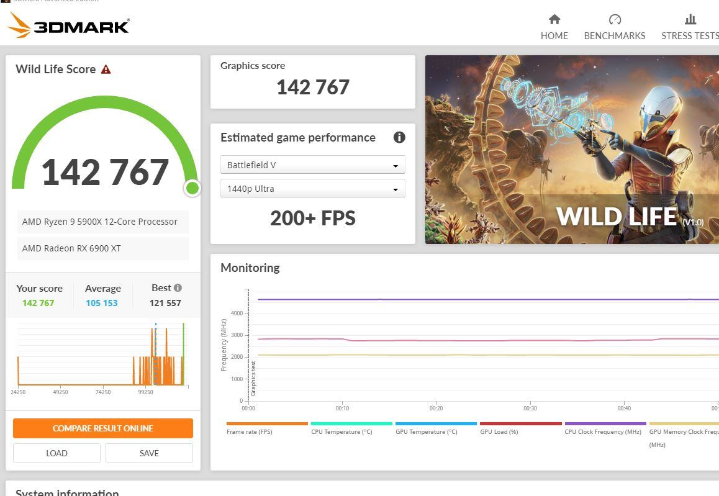This screenshot has height=496, width=719.
Task: Click the AMD Radeon RX 6900 XT entry
Action: pyautogui.click(x=102, y=248)
